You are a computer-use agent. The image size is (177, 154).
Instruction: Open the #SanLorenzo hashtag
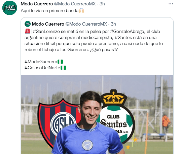(46, 31)
